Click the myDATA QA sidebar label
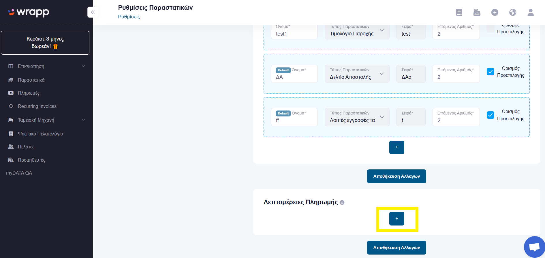 pyautogui.click(x=19, y=173)
